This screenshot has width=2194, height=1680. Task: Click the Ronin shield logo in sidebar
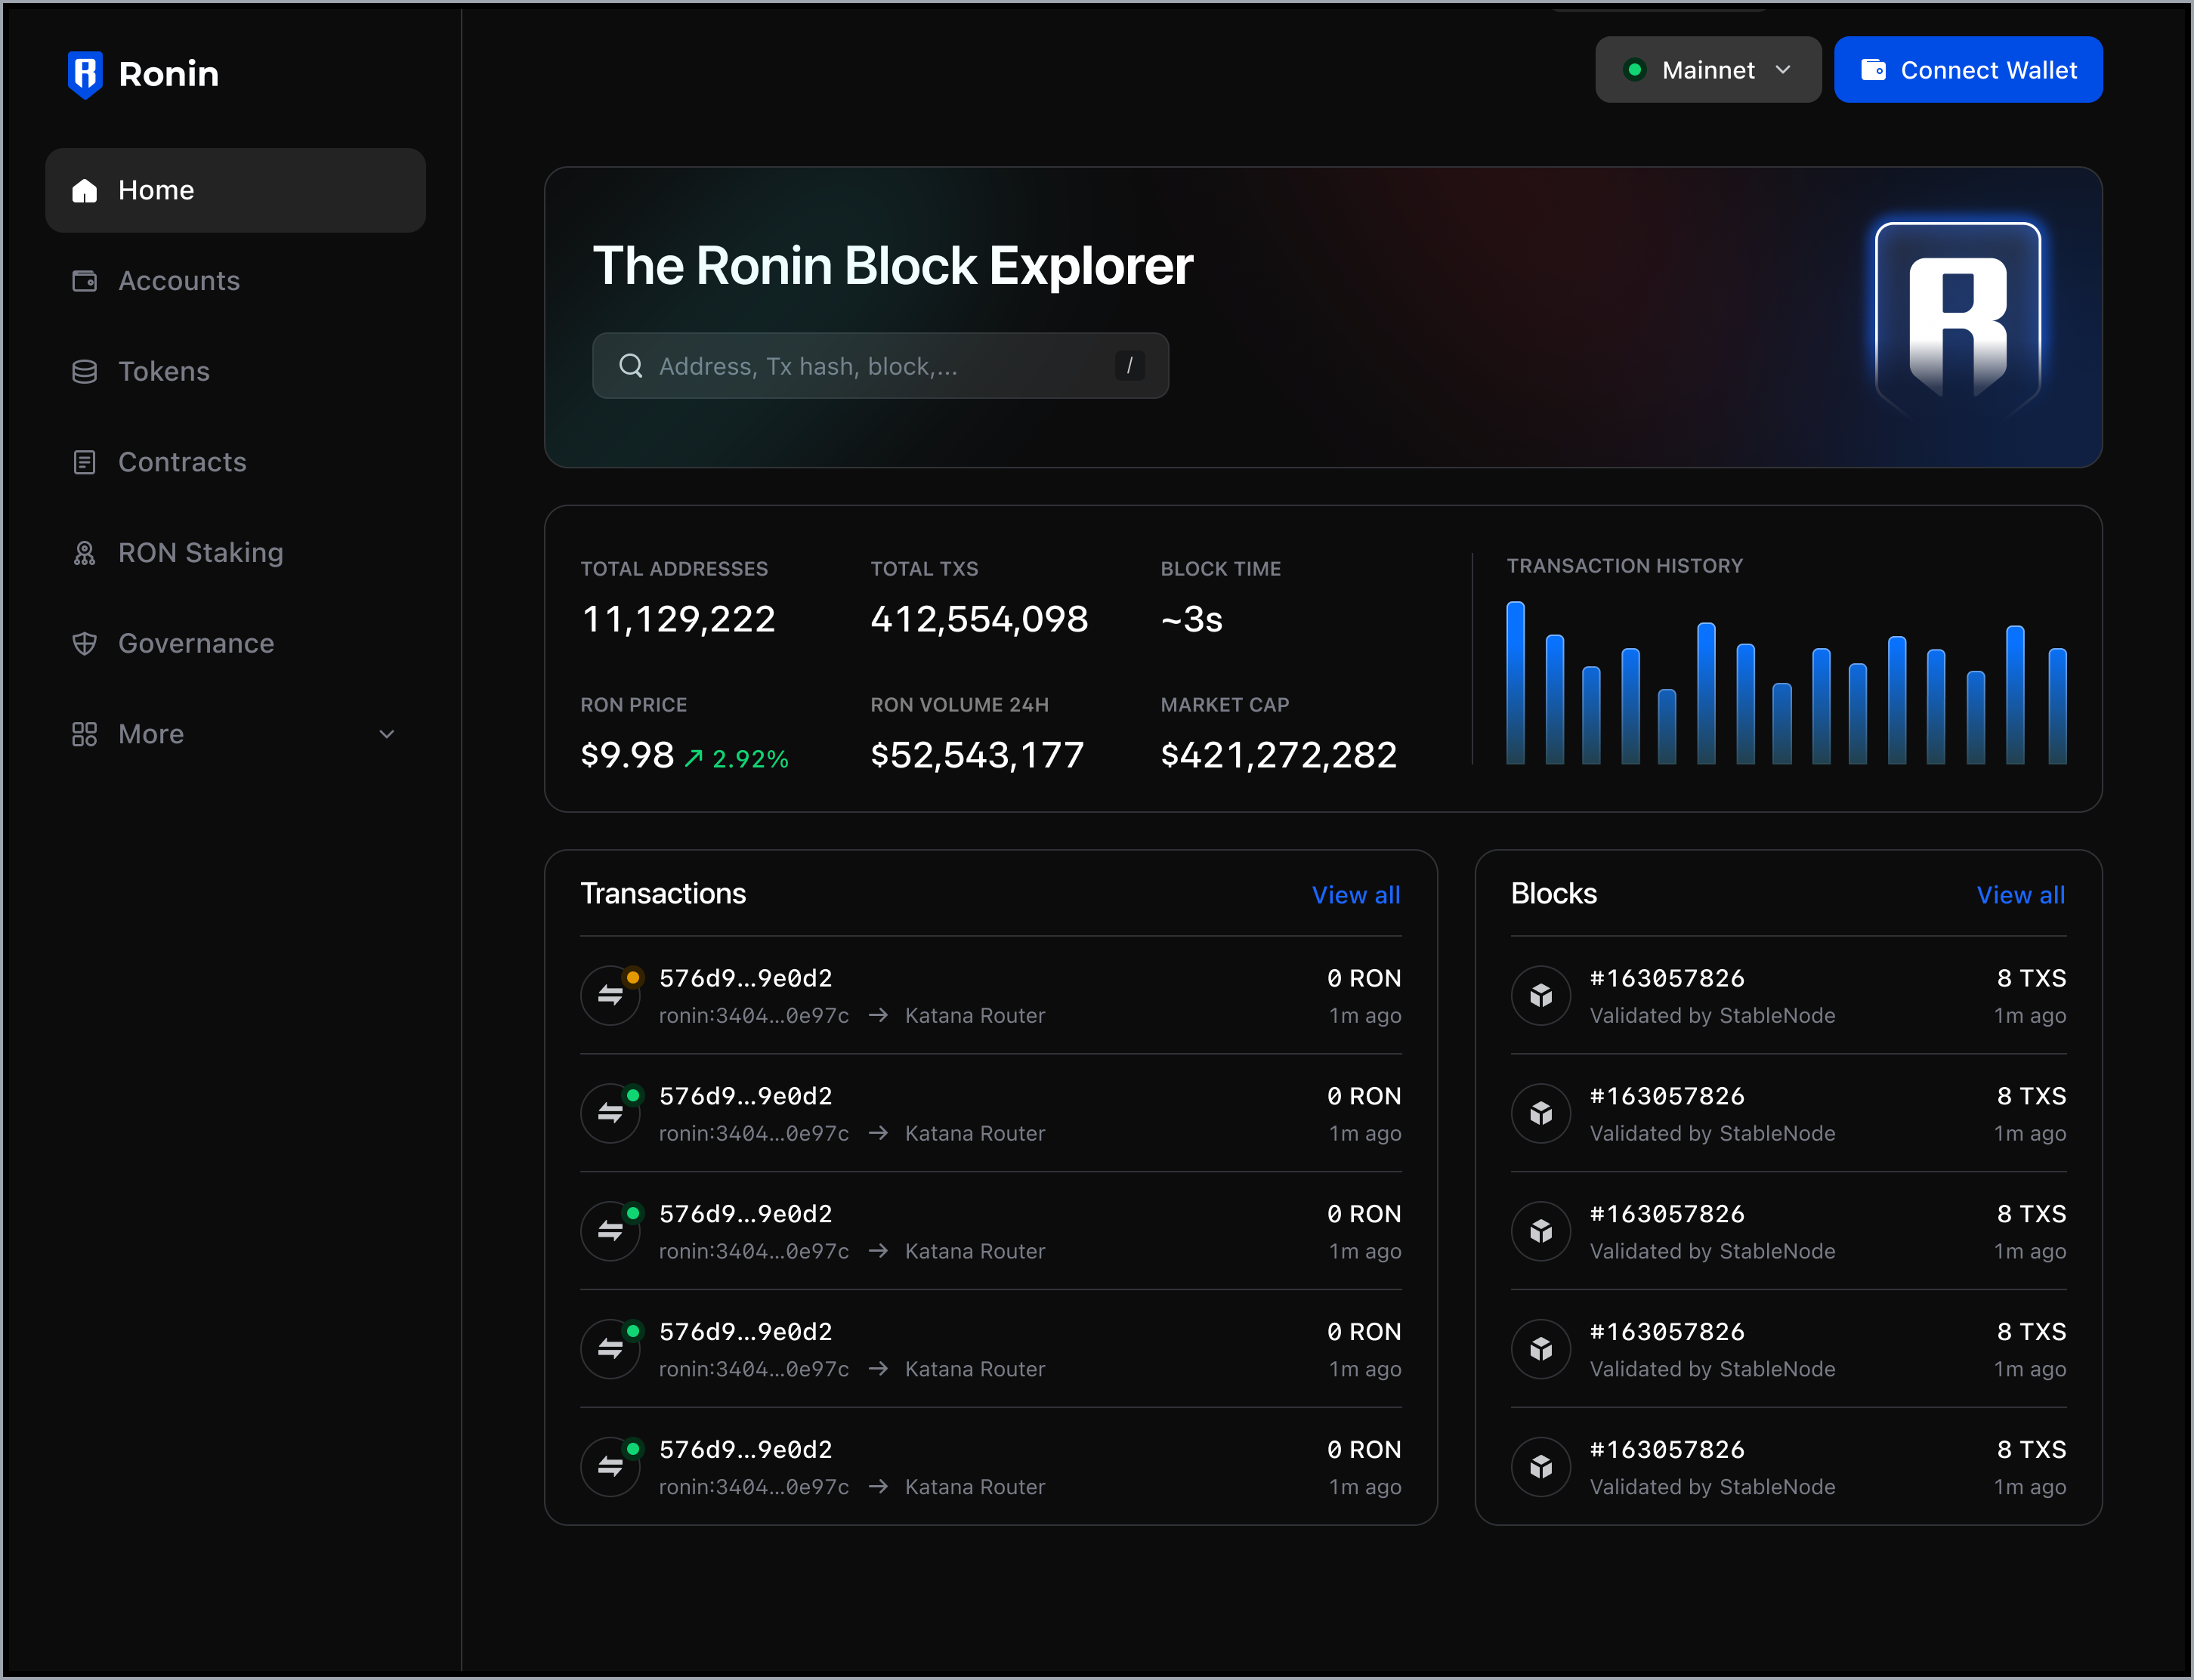[x=85, y=74]
